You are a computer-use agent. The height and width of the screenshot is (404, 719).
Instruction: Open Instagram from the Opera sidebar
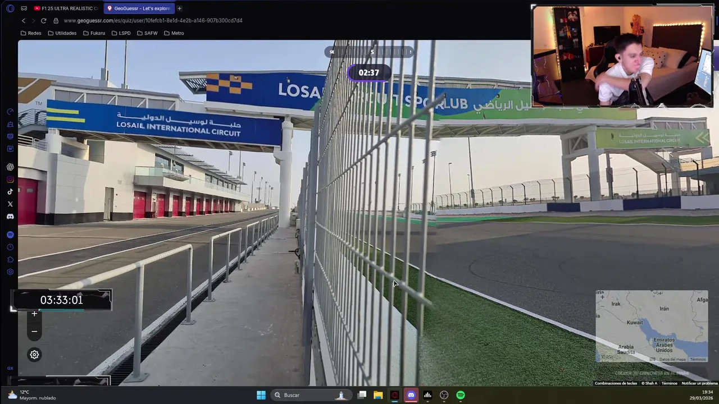pos(10,180)
